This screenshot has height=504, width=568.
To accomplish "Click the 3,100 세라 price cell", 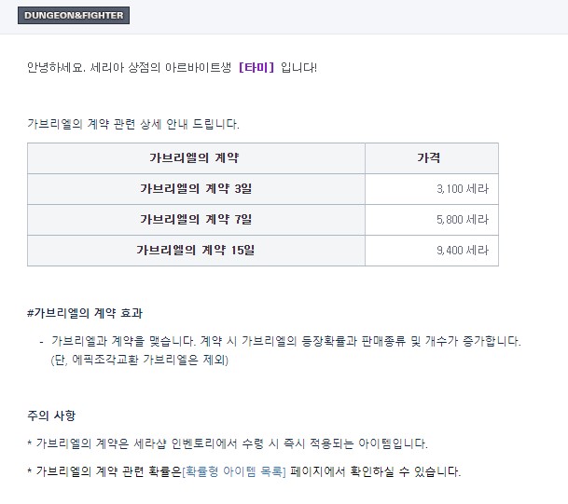I will (432, 189).
